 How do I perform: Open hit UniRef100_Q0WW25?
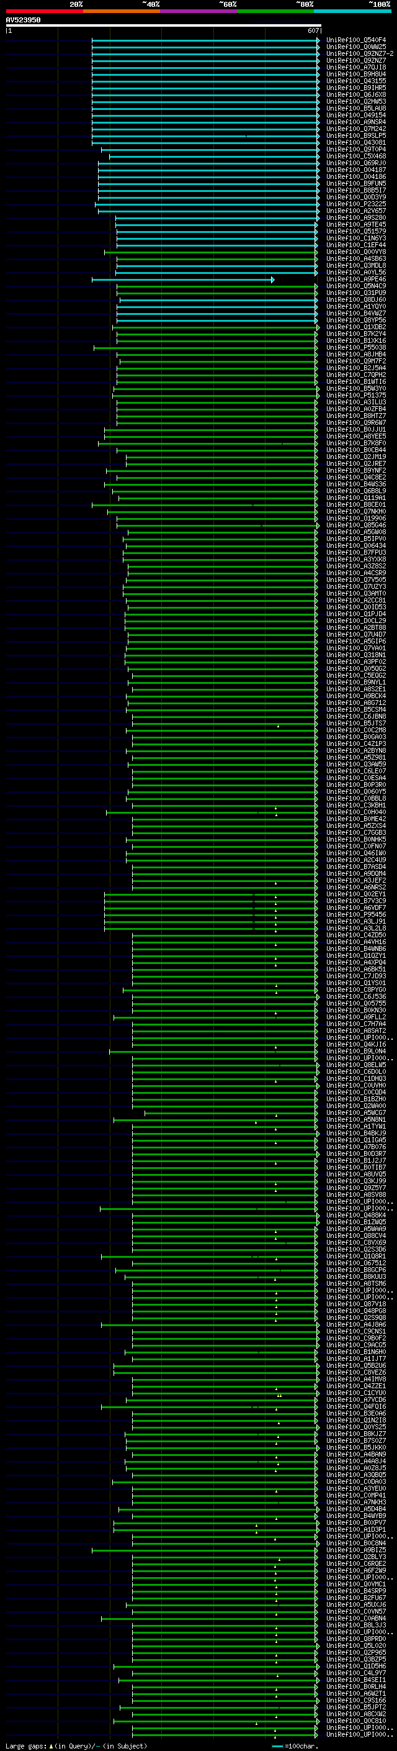356,47
